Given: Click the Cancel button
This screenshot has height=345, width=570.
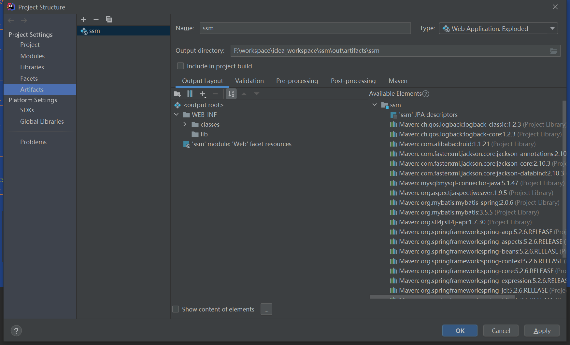Looking at the screenshot, I should click(501, 331).
